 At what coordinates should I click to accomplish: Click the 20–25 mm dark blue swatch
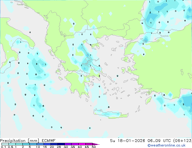coord(54,144)
